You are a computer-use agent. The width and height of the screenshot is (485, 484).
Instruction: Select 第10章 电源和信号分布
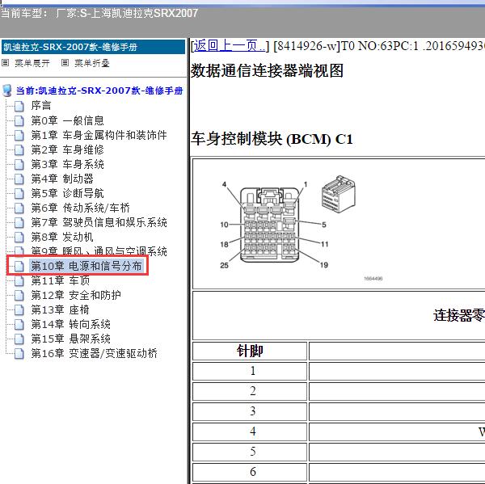click(x=86, y=266)
